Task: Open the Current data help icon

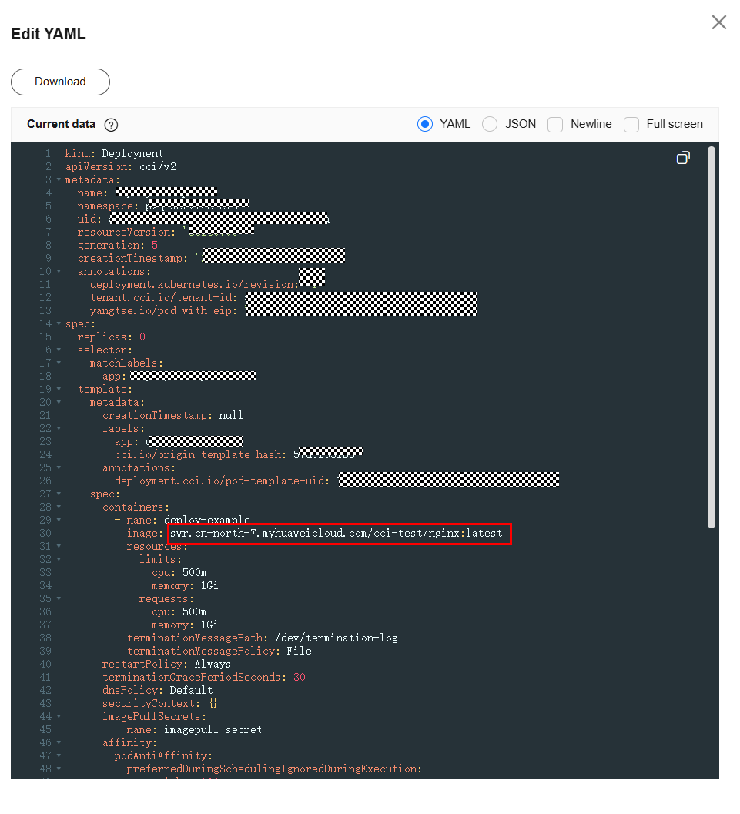Action: [111, 125]
